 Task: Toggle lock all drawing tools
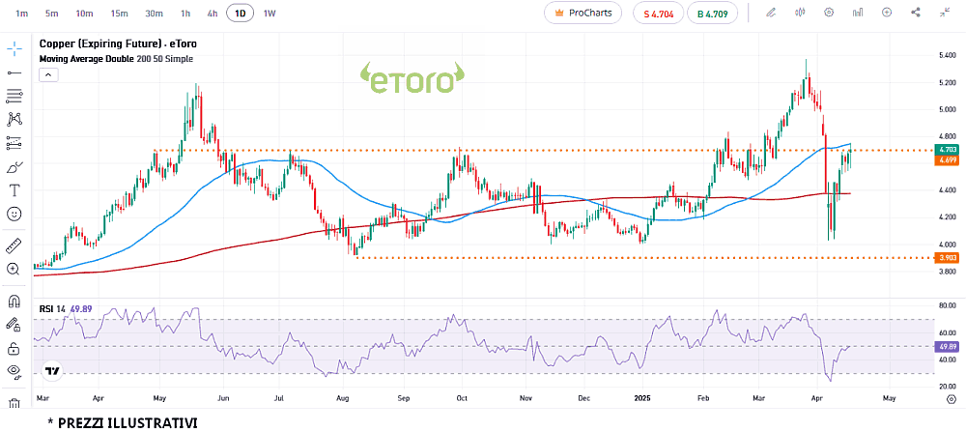click(x=14, y=348)
